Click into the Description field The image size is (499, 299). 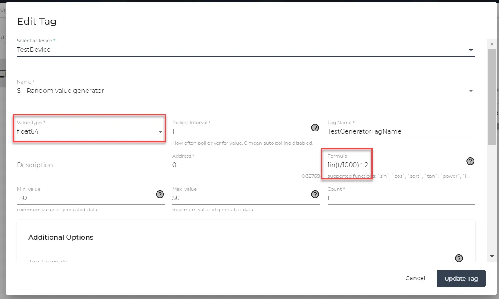(91, 165)
